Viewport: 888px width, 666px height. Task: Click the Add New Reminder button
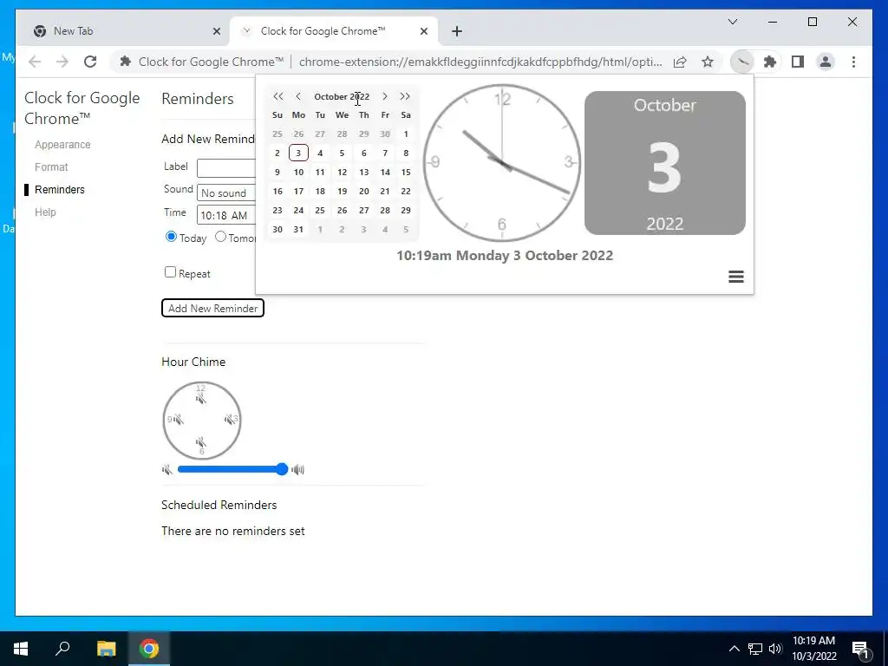pyautogui.click(x=212, y=308)
